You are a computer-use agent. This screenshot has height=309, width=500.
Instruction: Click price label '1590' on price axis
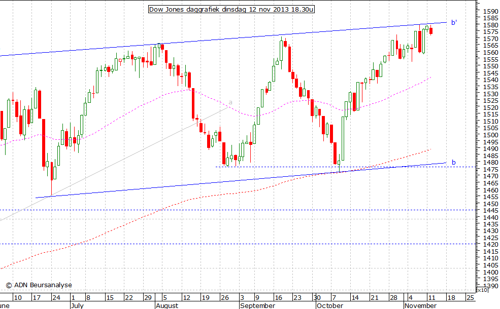pyautogui.click(x=490, y=12)
